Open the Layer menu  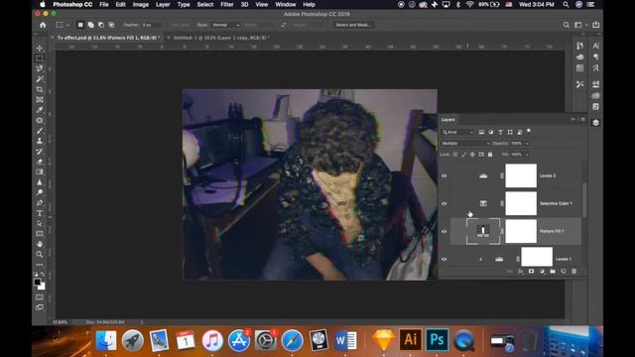(163, 4)
